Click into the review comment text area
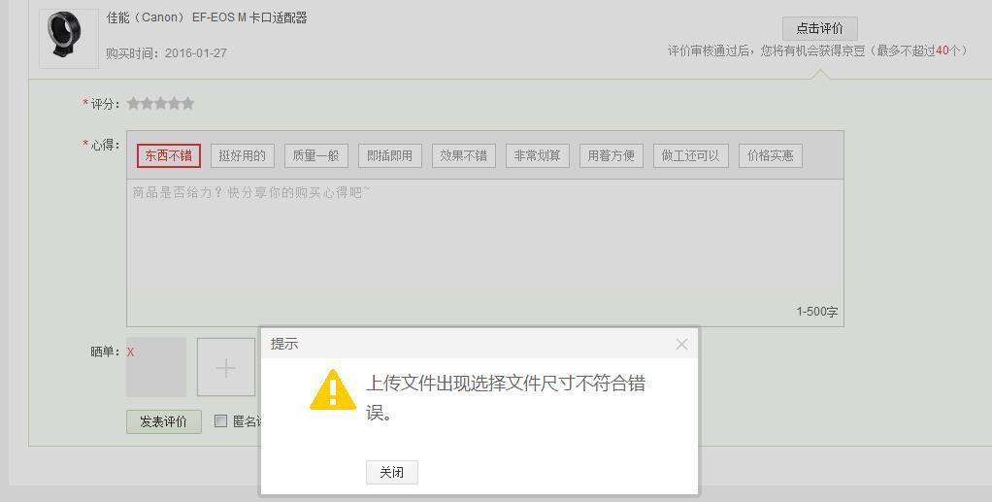 (x=485, y=252)
